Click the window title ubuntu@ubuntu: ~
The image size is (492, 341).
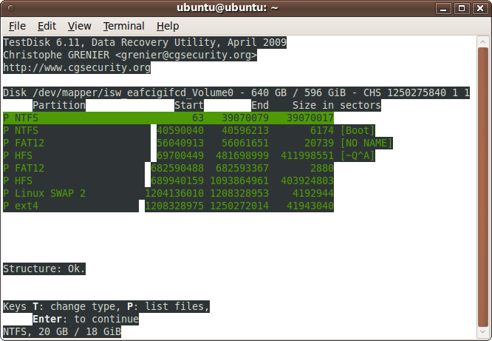pos(228,7)
